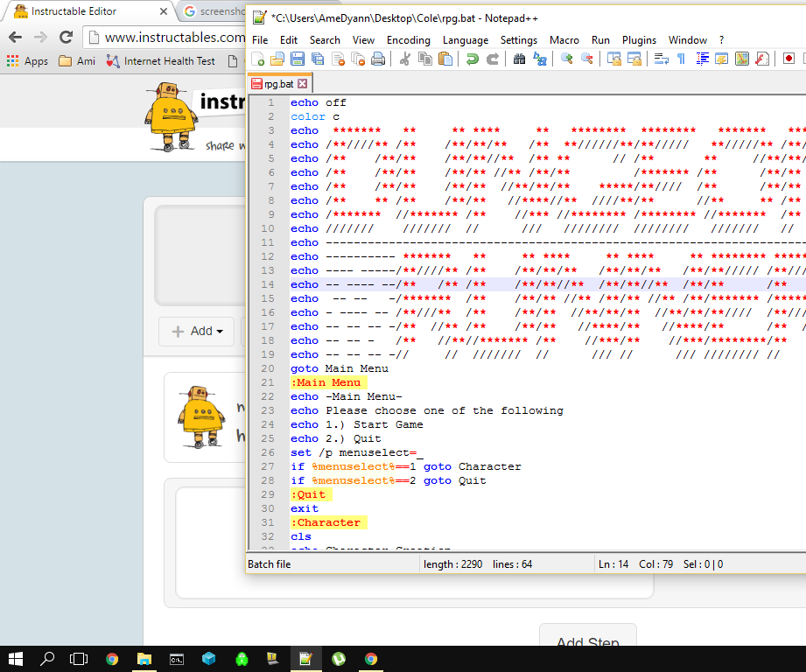Screen dimensions: 806x672
Task: Select the rpg.bat document tab
Action: pos(279,84)
